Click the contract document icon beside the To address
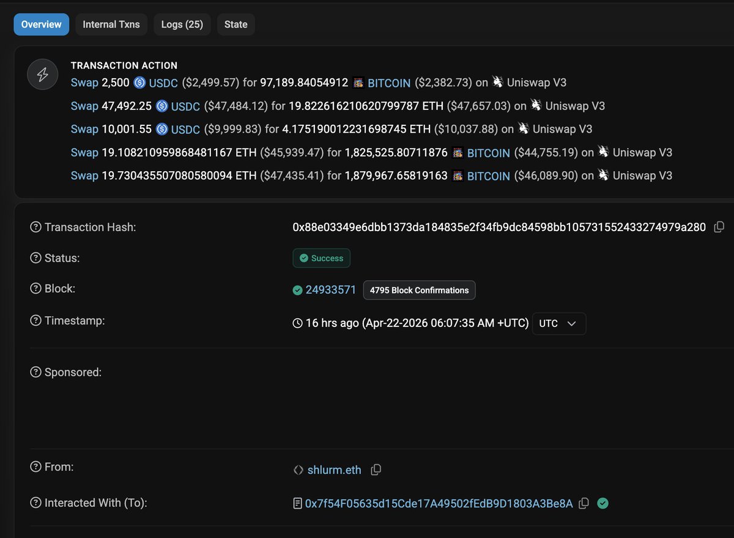The height and width of the screenshot is (538, 734). [x=298, y=503]
